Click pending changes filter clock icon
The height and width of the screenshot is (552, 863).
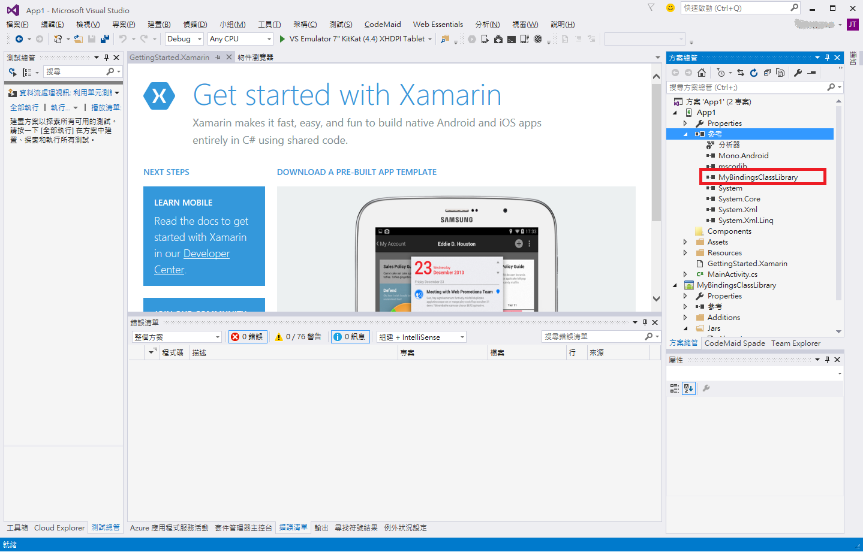721,73
